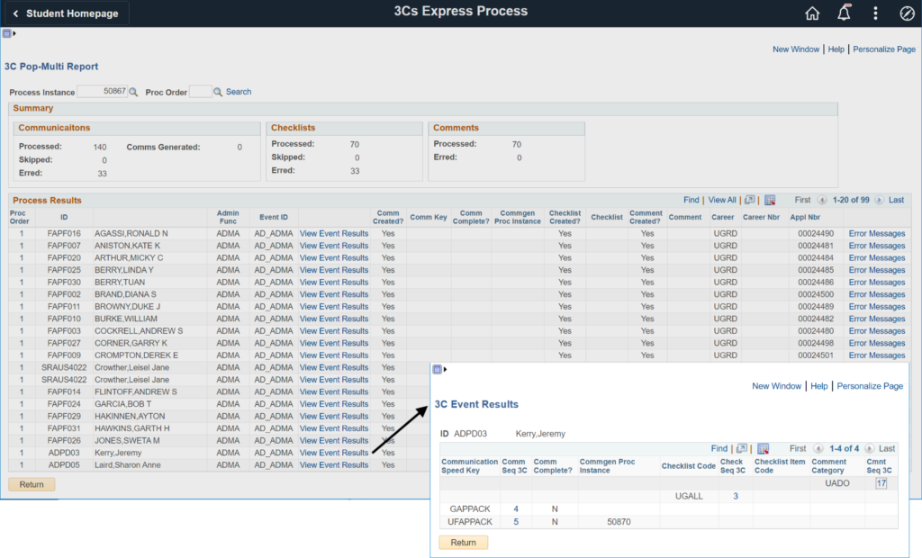Click the Home icon in header
Screen dimensions: 922x558
tap(812, 13)
